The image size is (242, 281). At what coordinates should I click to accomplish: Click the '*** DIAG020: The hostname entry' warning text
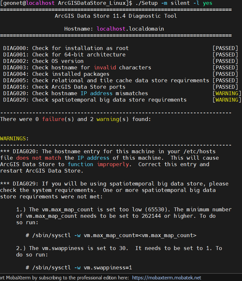pyautogui.click(x=108, y=151)
